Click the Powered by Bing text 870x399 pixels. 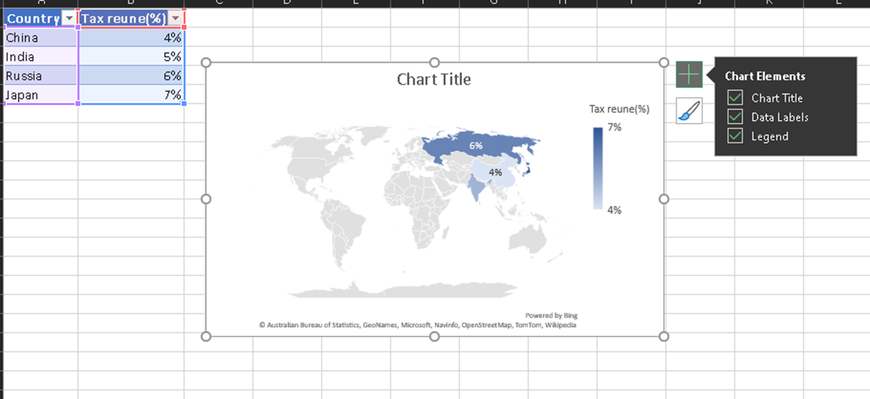click(x=551, y=316)
